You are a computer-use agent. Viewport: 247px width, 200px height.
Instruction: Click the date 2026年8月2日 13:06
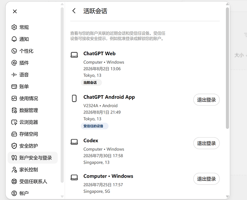tap(102, 69)
